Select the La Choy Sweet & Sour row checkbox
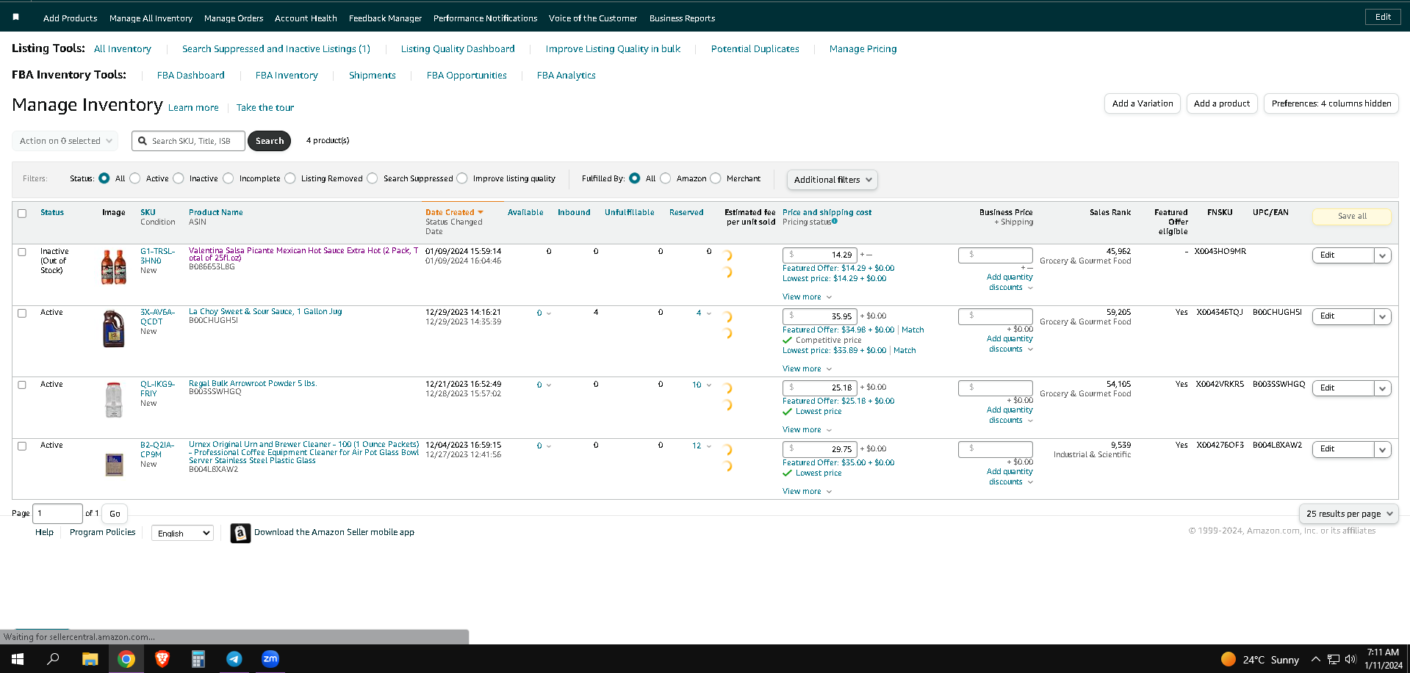This screenshot has width=1410, height=673. [22, 313]
